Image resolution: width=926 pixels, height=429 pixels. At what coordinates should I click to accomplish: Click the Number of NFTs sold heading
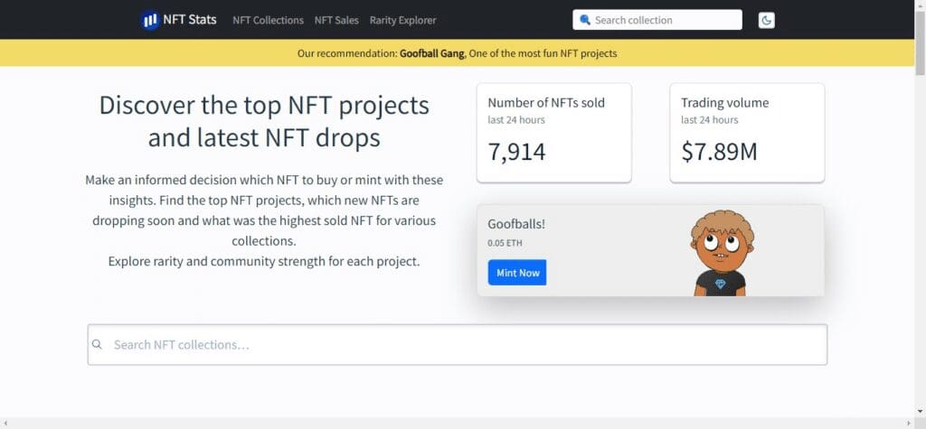pyautogui.click(x=546, y=103)
